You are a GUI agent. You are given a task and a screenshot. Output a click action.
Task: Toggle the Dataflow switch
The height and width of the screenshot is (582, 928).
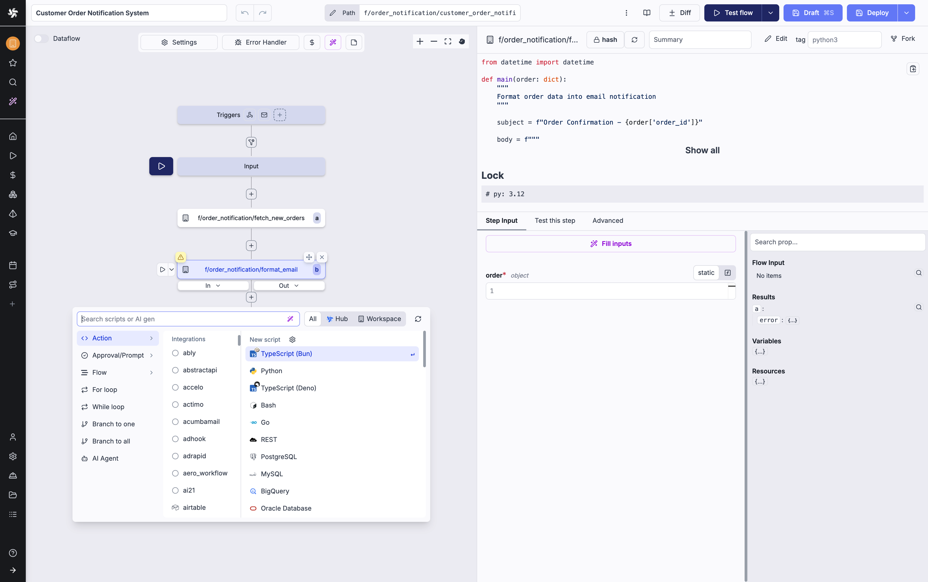click(x=41, y=38)
